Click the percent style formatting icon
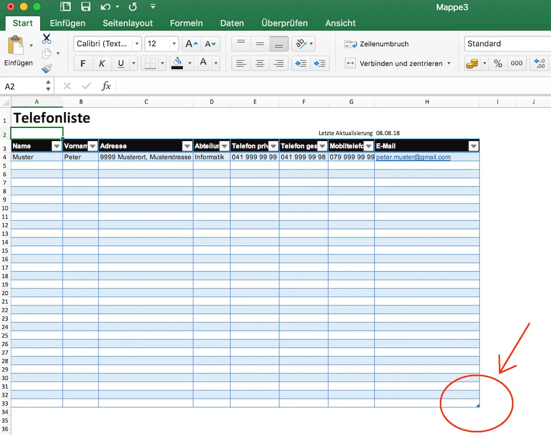551x435 pixels. pos(498,63)
